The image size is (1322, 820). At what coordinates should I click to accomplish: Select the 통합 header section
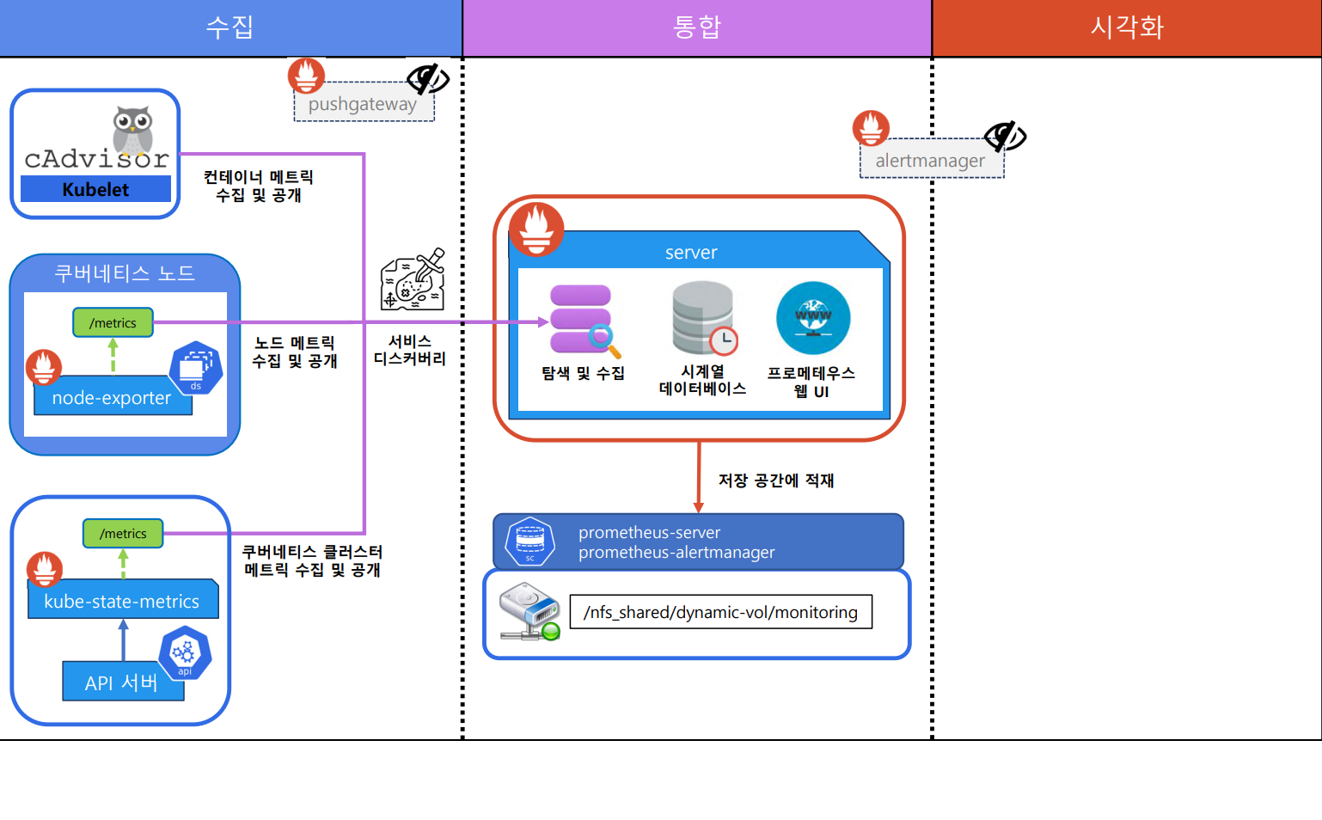[x=697, y=28]
